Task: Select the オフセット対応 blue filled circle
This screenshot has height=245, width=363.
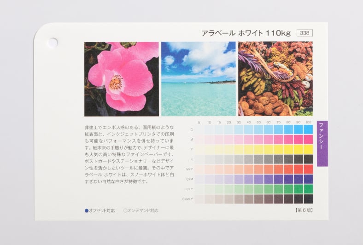Action: click(86, 210)
